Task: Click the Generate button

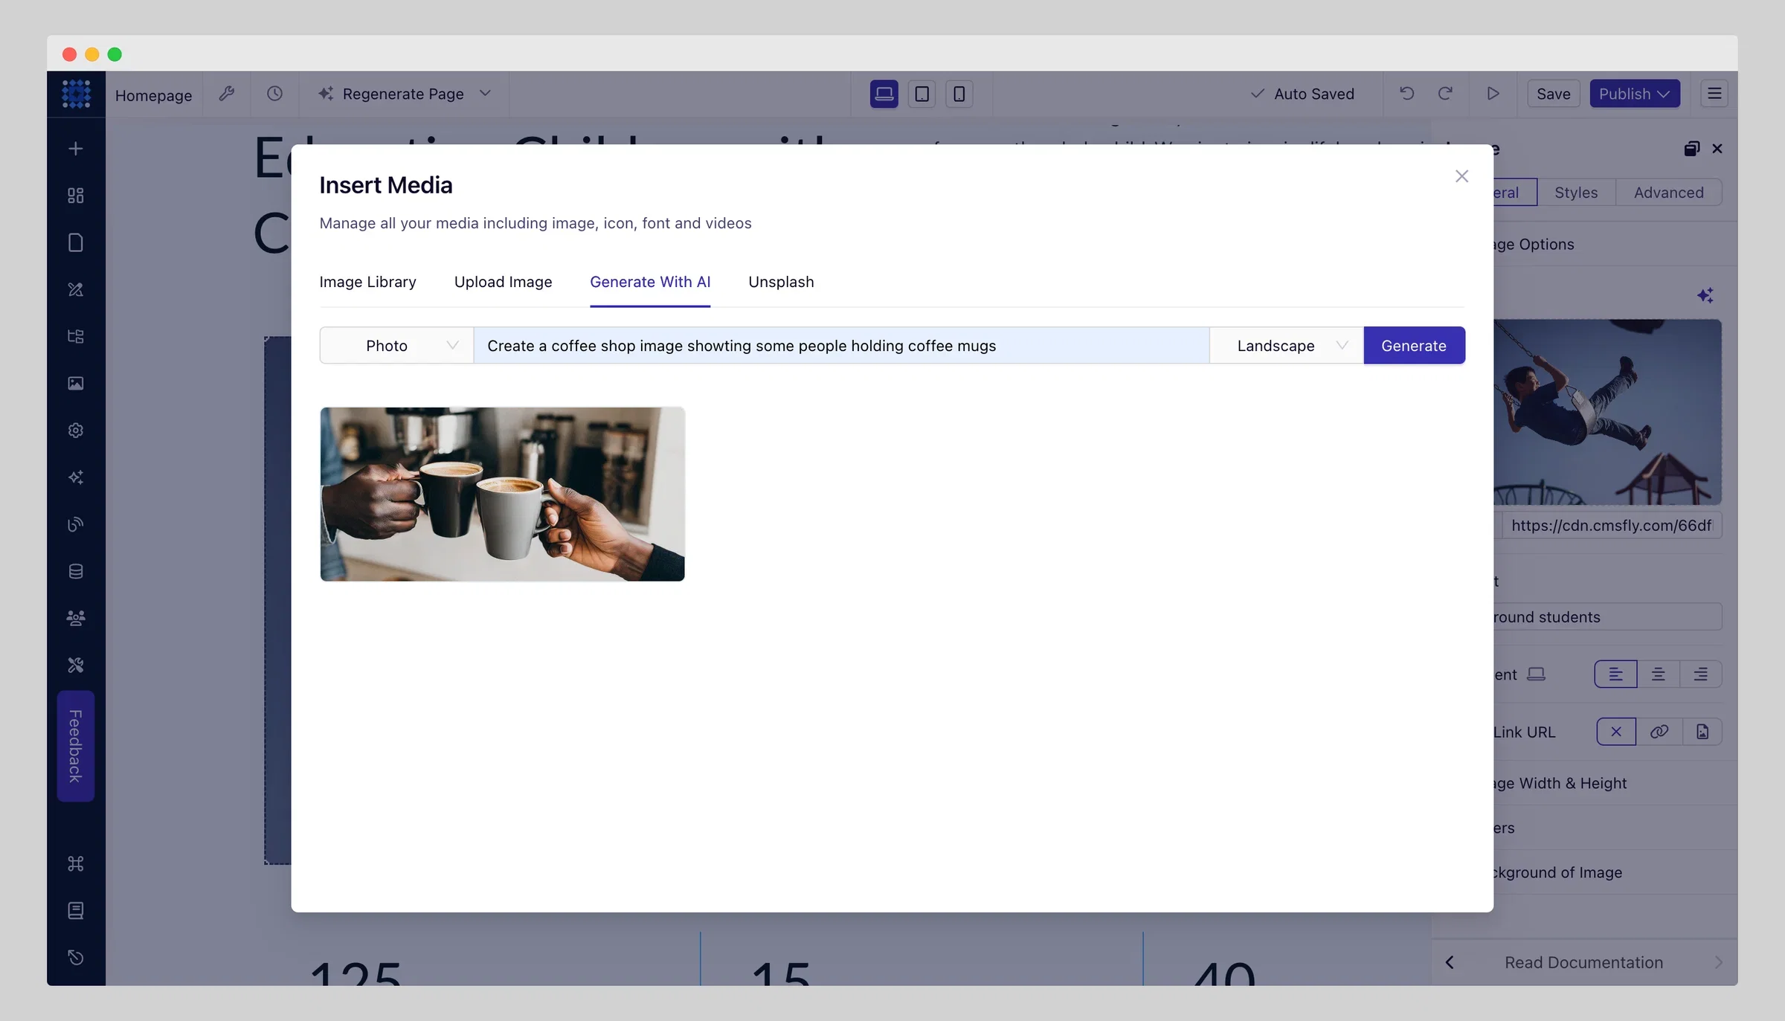Action: 1414,346
